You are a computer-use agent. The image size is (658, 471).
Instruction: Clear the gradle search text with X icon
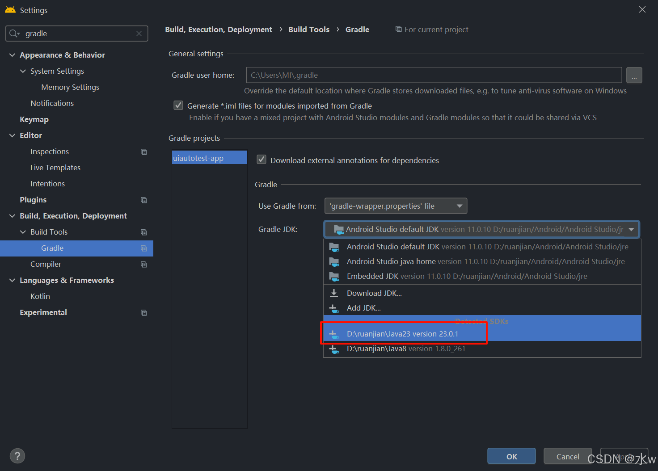click(x=139, y=34)
